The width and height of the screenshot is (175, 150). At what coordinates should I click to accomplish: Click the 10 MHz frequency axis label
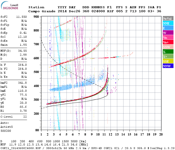[98, 134]
